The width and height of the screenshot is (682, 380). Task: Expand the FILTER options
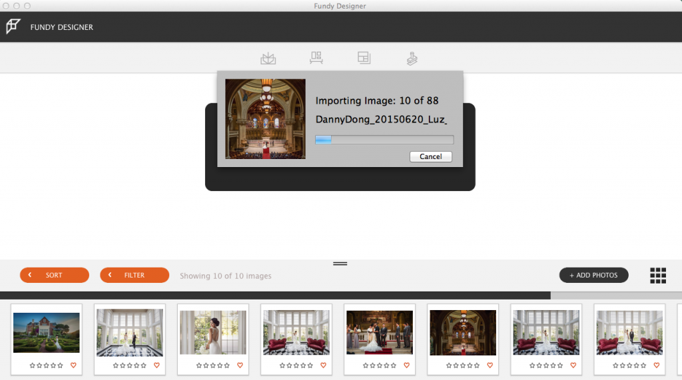[x=135, y=276]
